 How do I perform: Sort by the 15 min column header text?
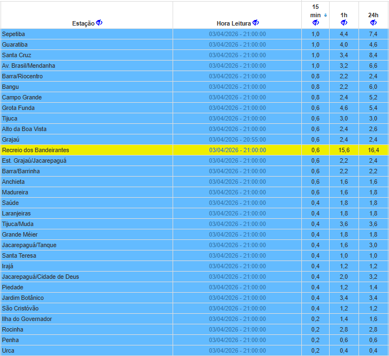tap(315, 11)
